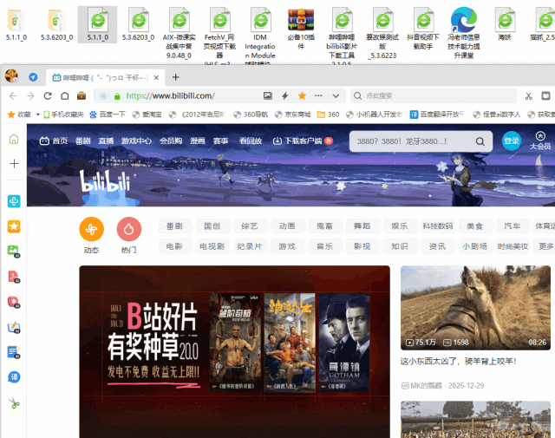
Task: Click the sidebar plus add icon
Action: tap(14, 164)
